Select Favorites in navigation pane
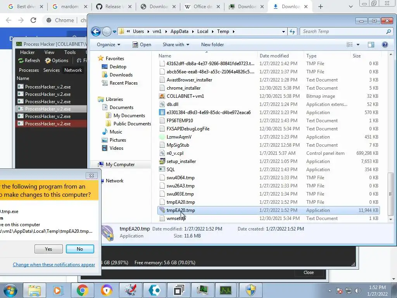 point(115,59)
